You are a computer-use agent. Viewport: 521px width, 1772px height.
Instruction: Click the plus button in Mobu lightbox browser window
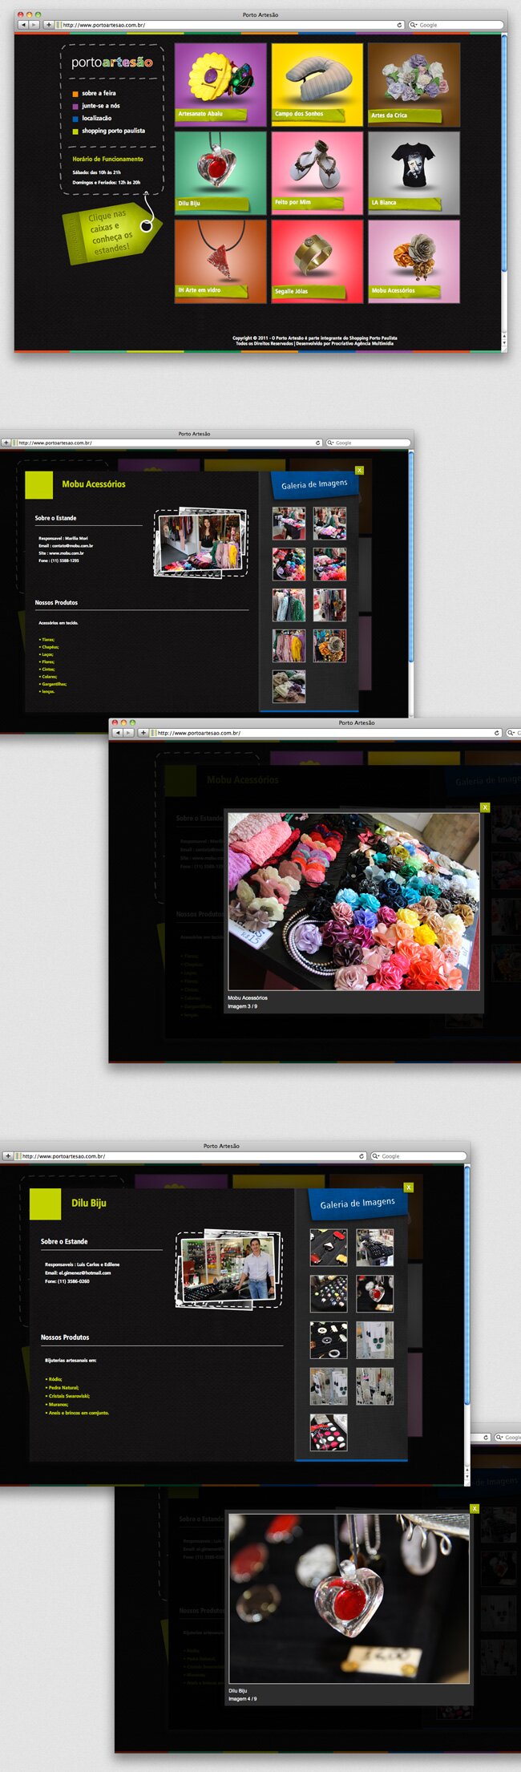(143, 733)
